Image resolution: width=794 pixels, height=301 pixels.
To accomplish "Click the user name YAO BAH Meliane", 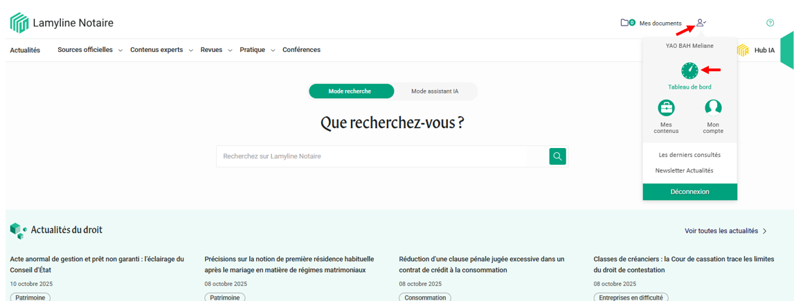I will coord(689,46).
